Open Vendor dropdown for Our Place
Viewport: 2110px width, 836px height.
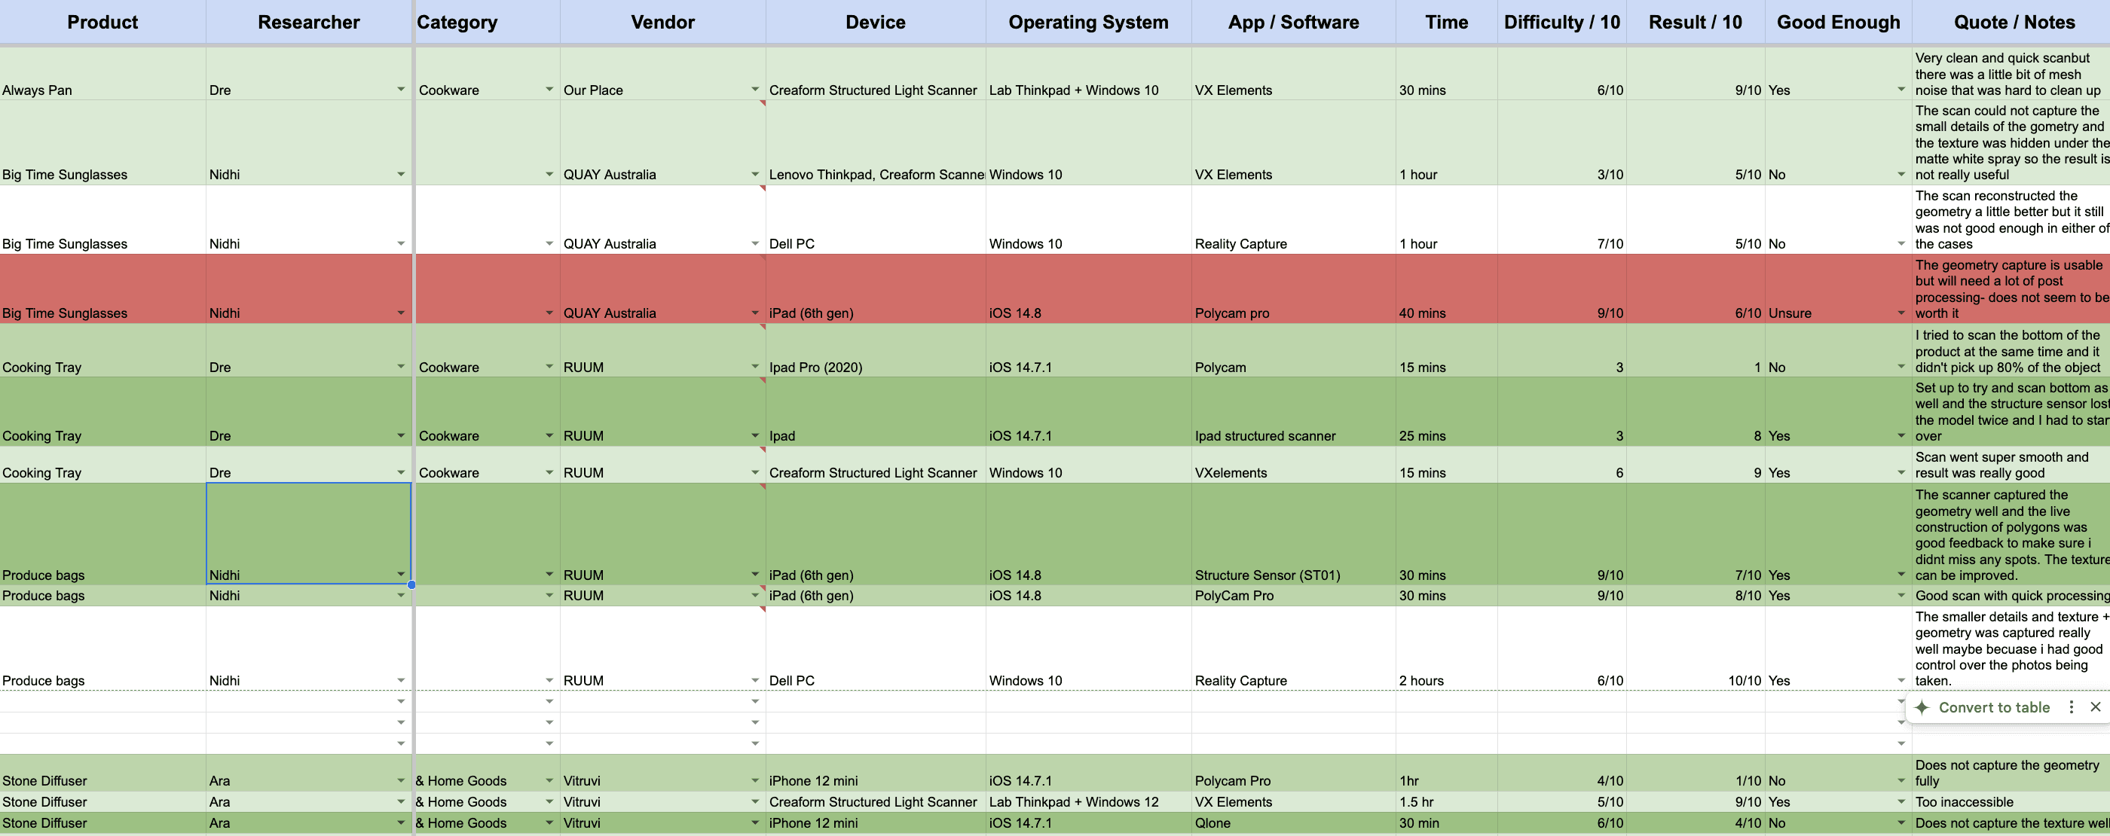754,90
